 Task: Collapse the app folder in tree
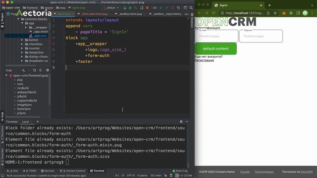point(22,23)
